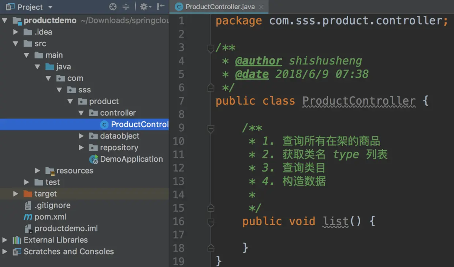Expand the target folder

click(16, 194)
